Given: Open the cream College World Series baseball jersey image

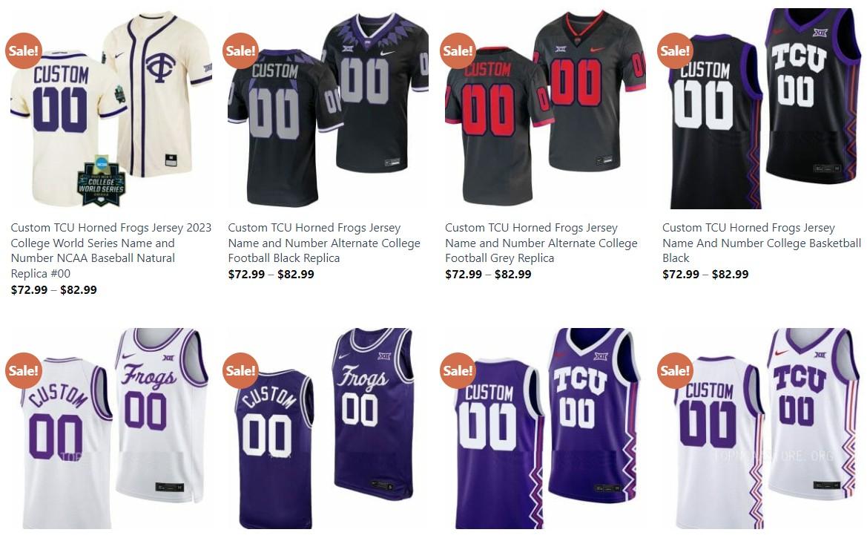Looking at the screenshot, I should tap(111, 108).
